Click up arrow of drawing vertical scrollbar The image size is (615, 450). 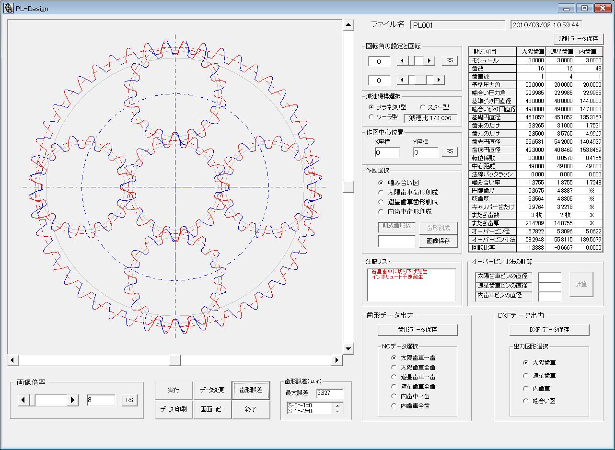pos(348,25)
